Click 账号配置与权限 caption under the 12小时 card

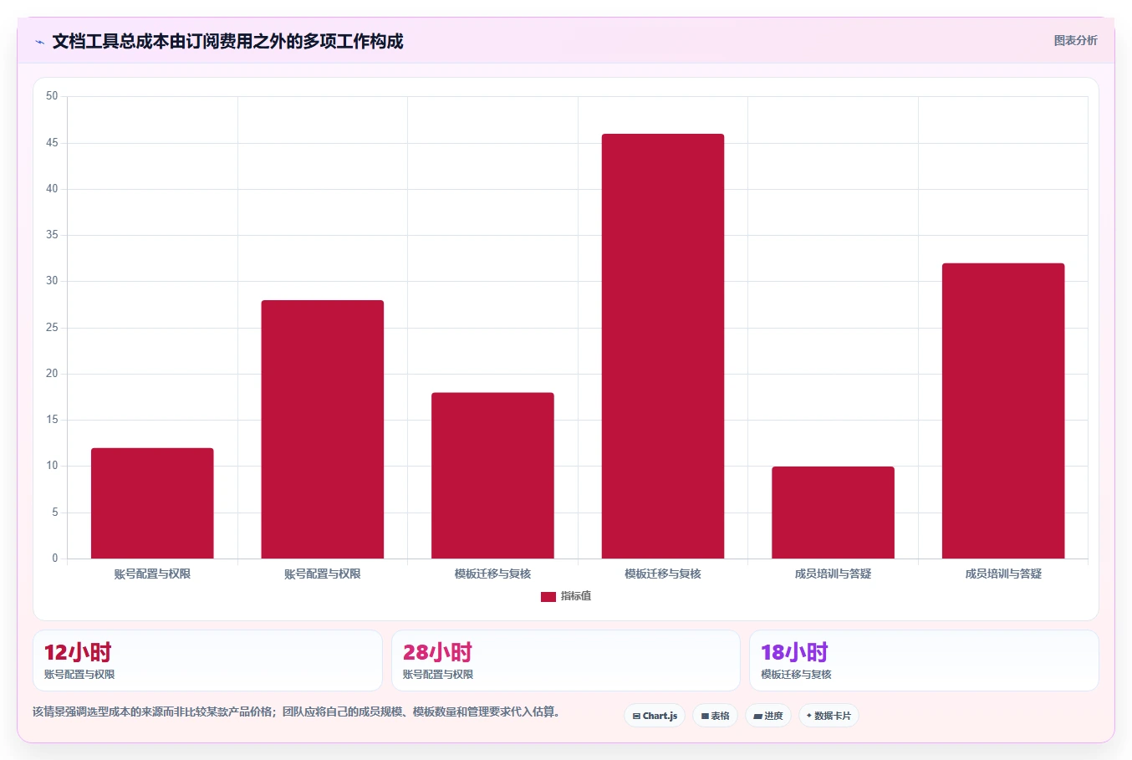click(79, 675)
